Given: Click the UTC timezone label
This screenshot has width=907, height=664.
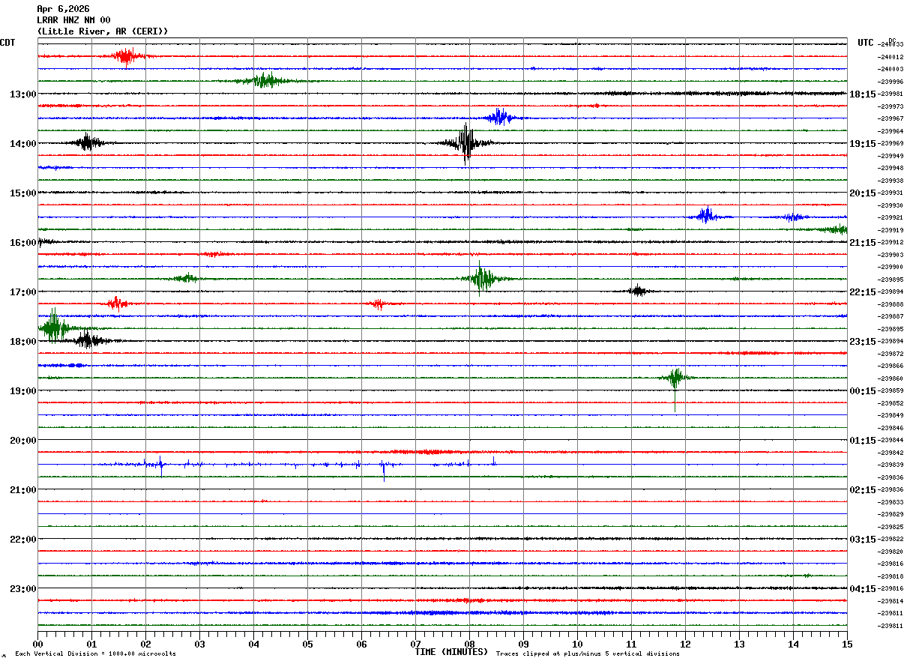Looking at the screenshot, I should [x=866, y=43].
